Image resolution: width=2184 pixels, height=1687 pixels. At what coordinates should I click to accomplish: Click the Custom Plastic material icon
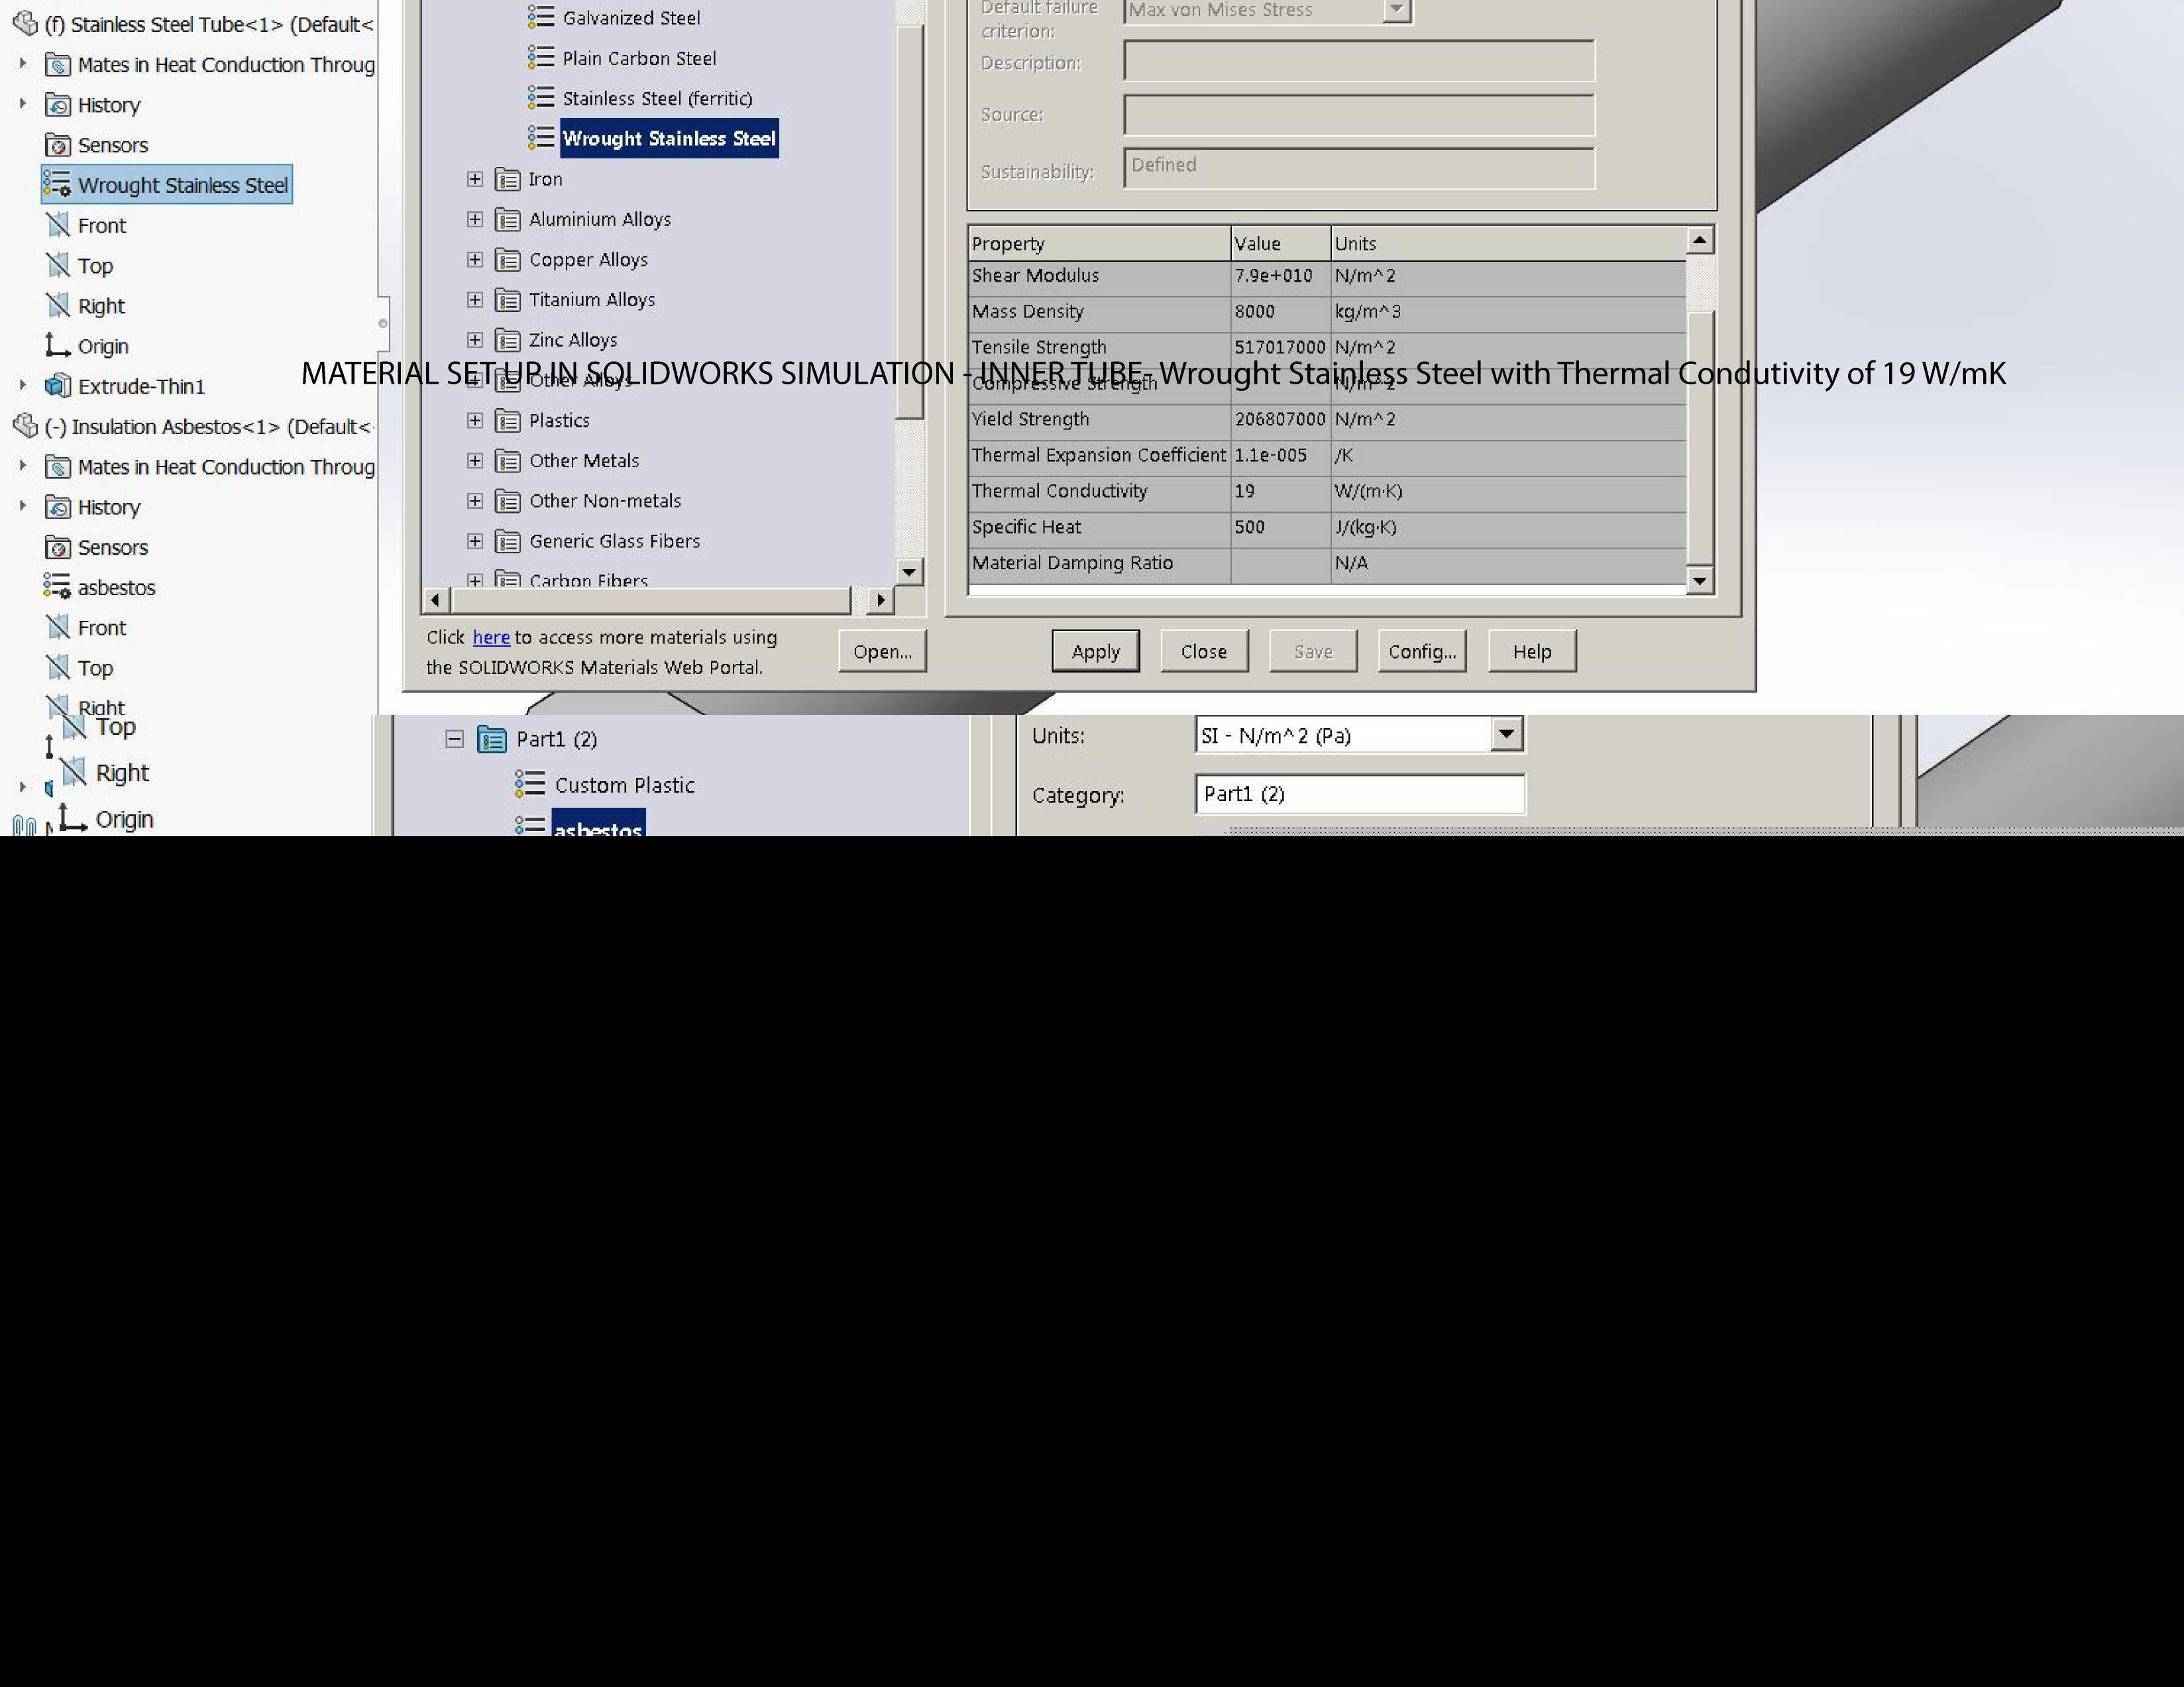(x=530, y=785)
